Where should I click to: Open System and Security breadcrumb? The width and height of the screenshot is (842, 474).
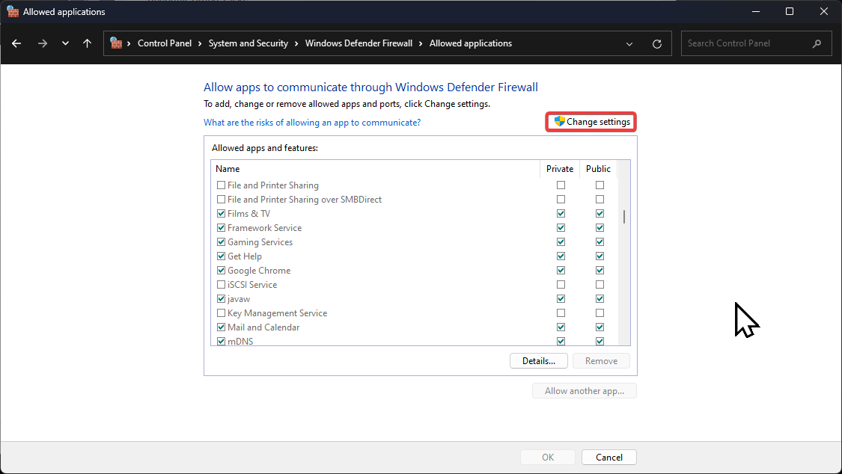[x=248, y=43]
